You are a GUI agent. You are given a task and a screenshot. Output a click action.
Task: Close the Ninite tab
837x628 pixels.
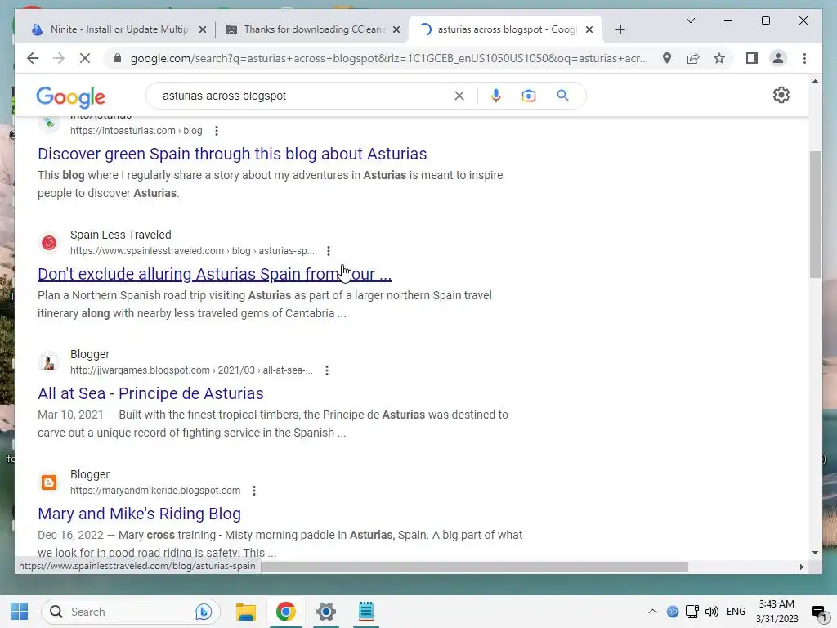tap(203, 30)
